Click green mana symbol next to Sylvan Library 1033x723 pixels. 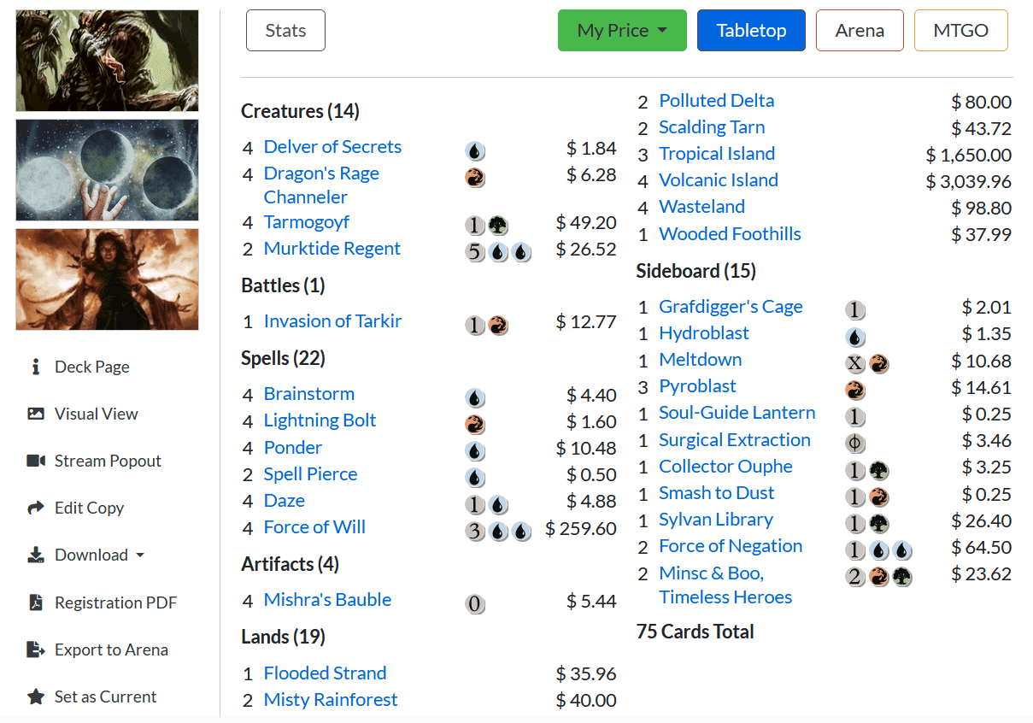pos(878,524)
